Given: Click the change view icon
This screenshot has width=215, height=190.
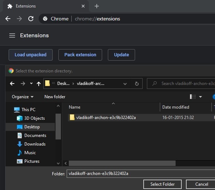Looking at the screenshot, I should coord(193,97).
